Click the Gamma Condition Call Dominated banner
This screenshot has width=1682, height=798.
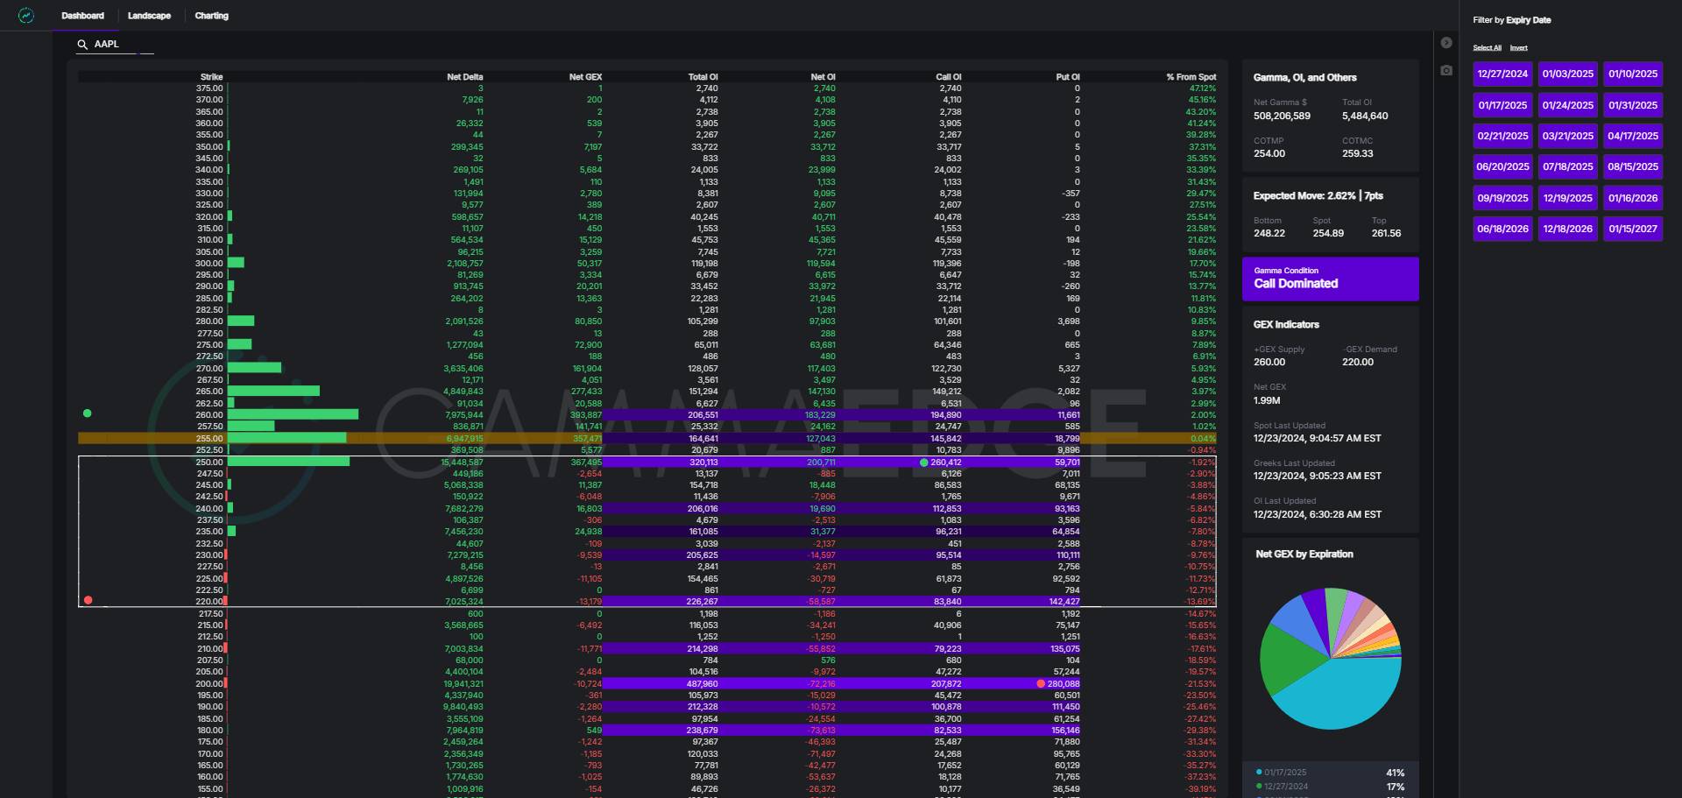1330,279
